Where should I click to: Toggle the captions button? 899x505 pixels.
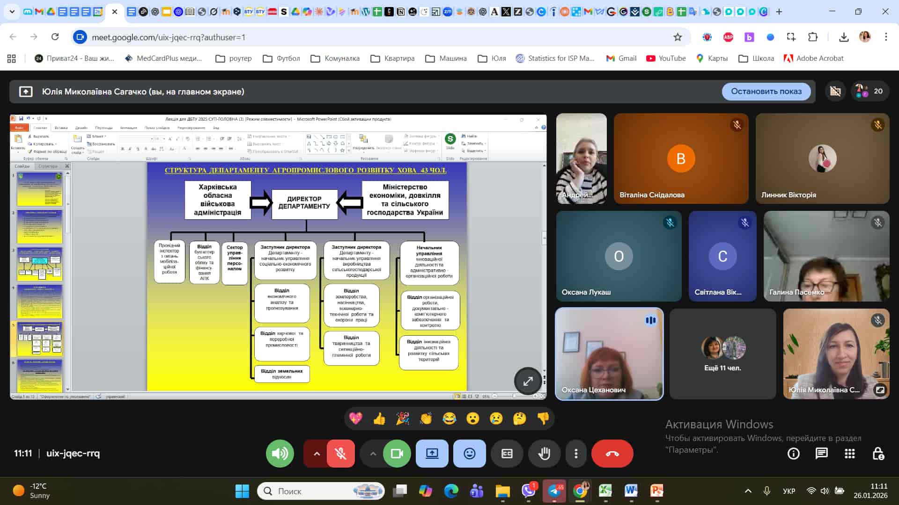click(x=507, y=454)
